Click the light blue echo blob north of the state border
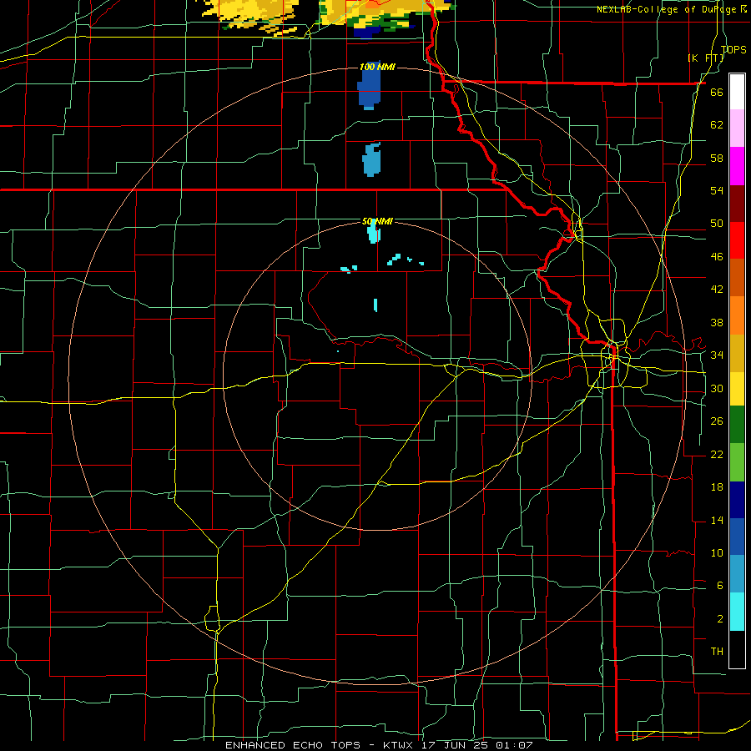The width and height of the screenshot is (751, 751). click(371, 159)
